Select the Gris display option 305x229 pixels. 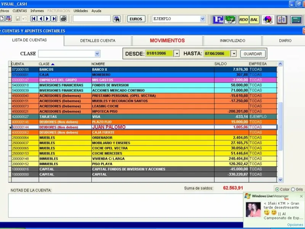point(293,189)
